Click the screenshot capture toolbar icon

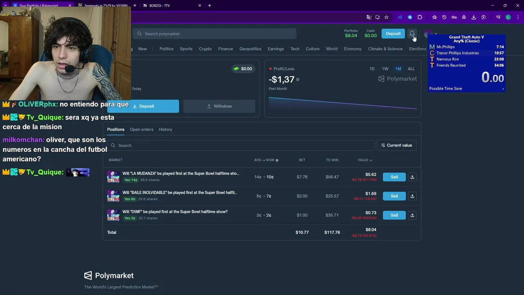click(483, 17)
